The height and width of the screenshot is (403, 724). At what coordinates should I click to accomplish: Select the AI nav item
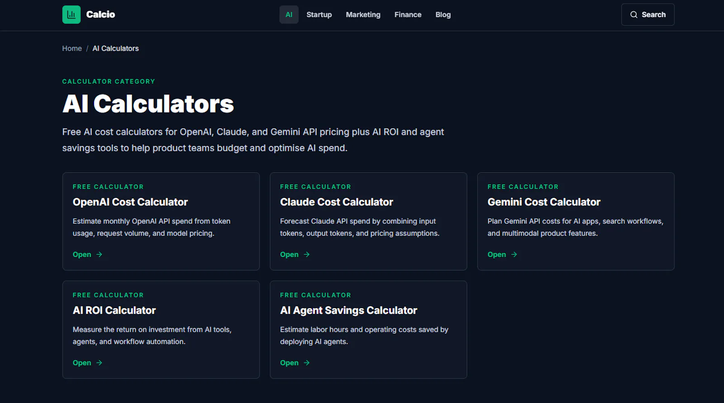coord(289,14)
